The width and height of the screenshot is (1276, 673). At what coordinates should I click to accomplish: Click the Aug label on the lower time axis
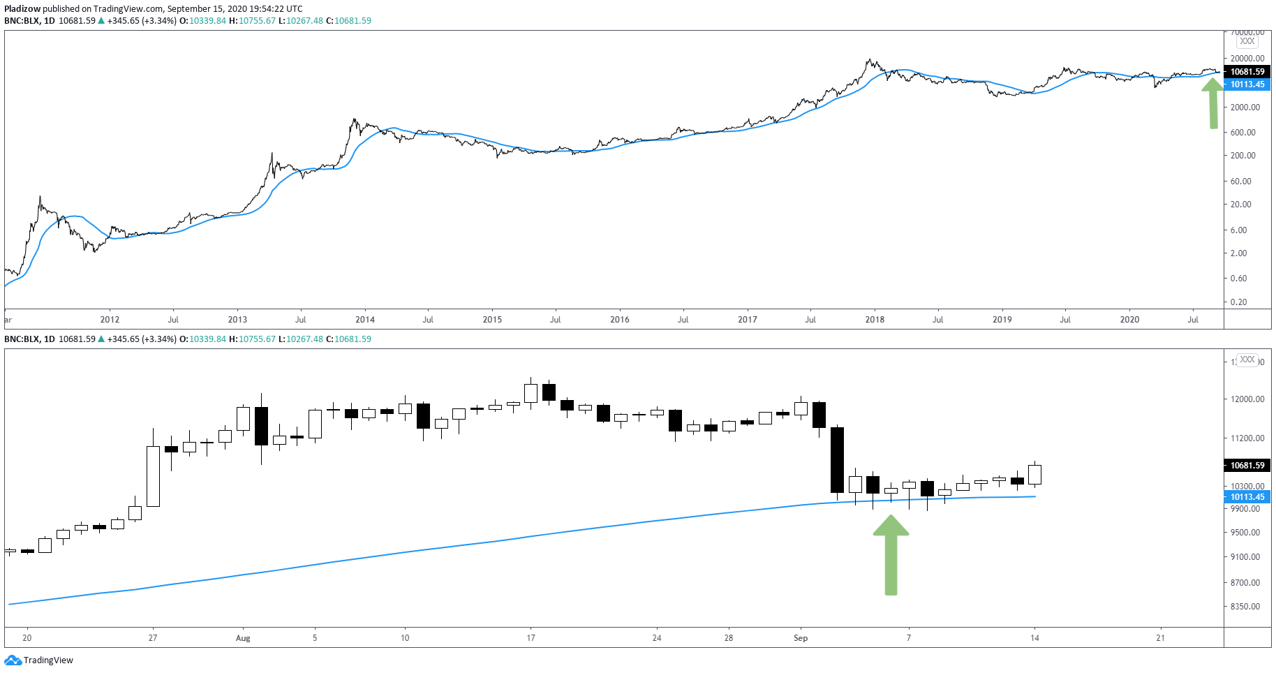(x=243, y=638)
